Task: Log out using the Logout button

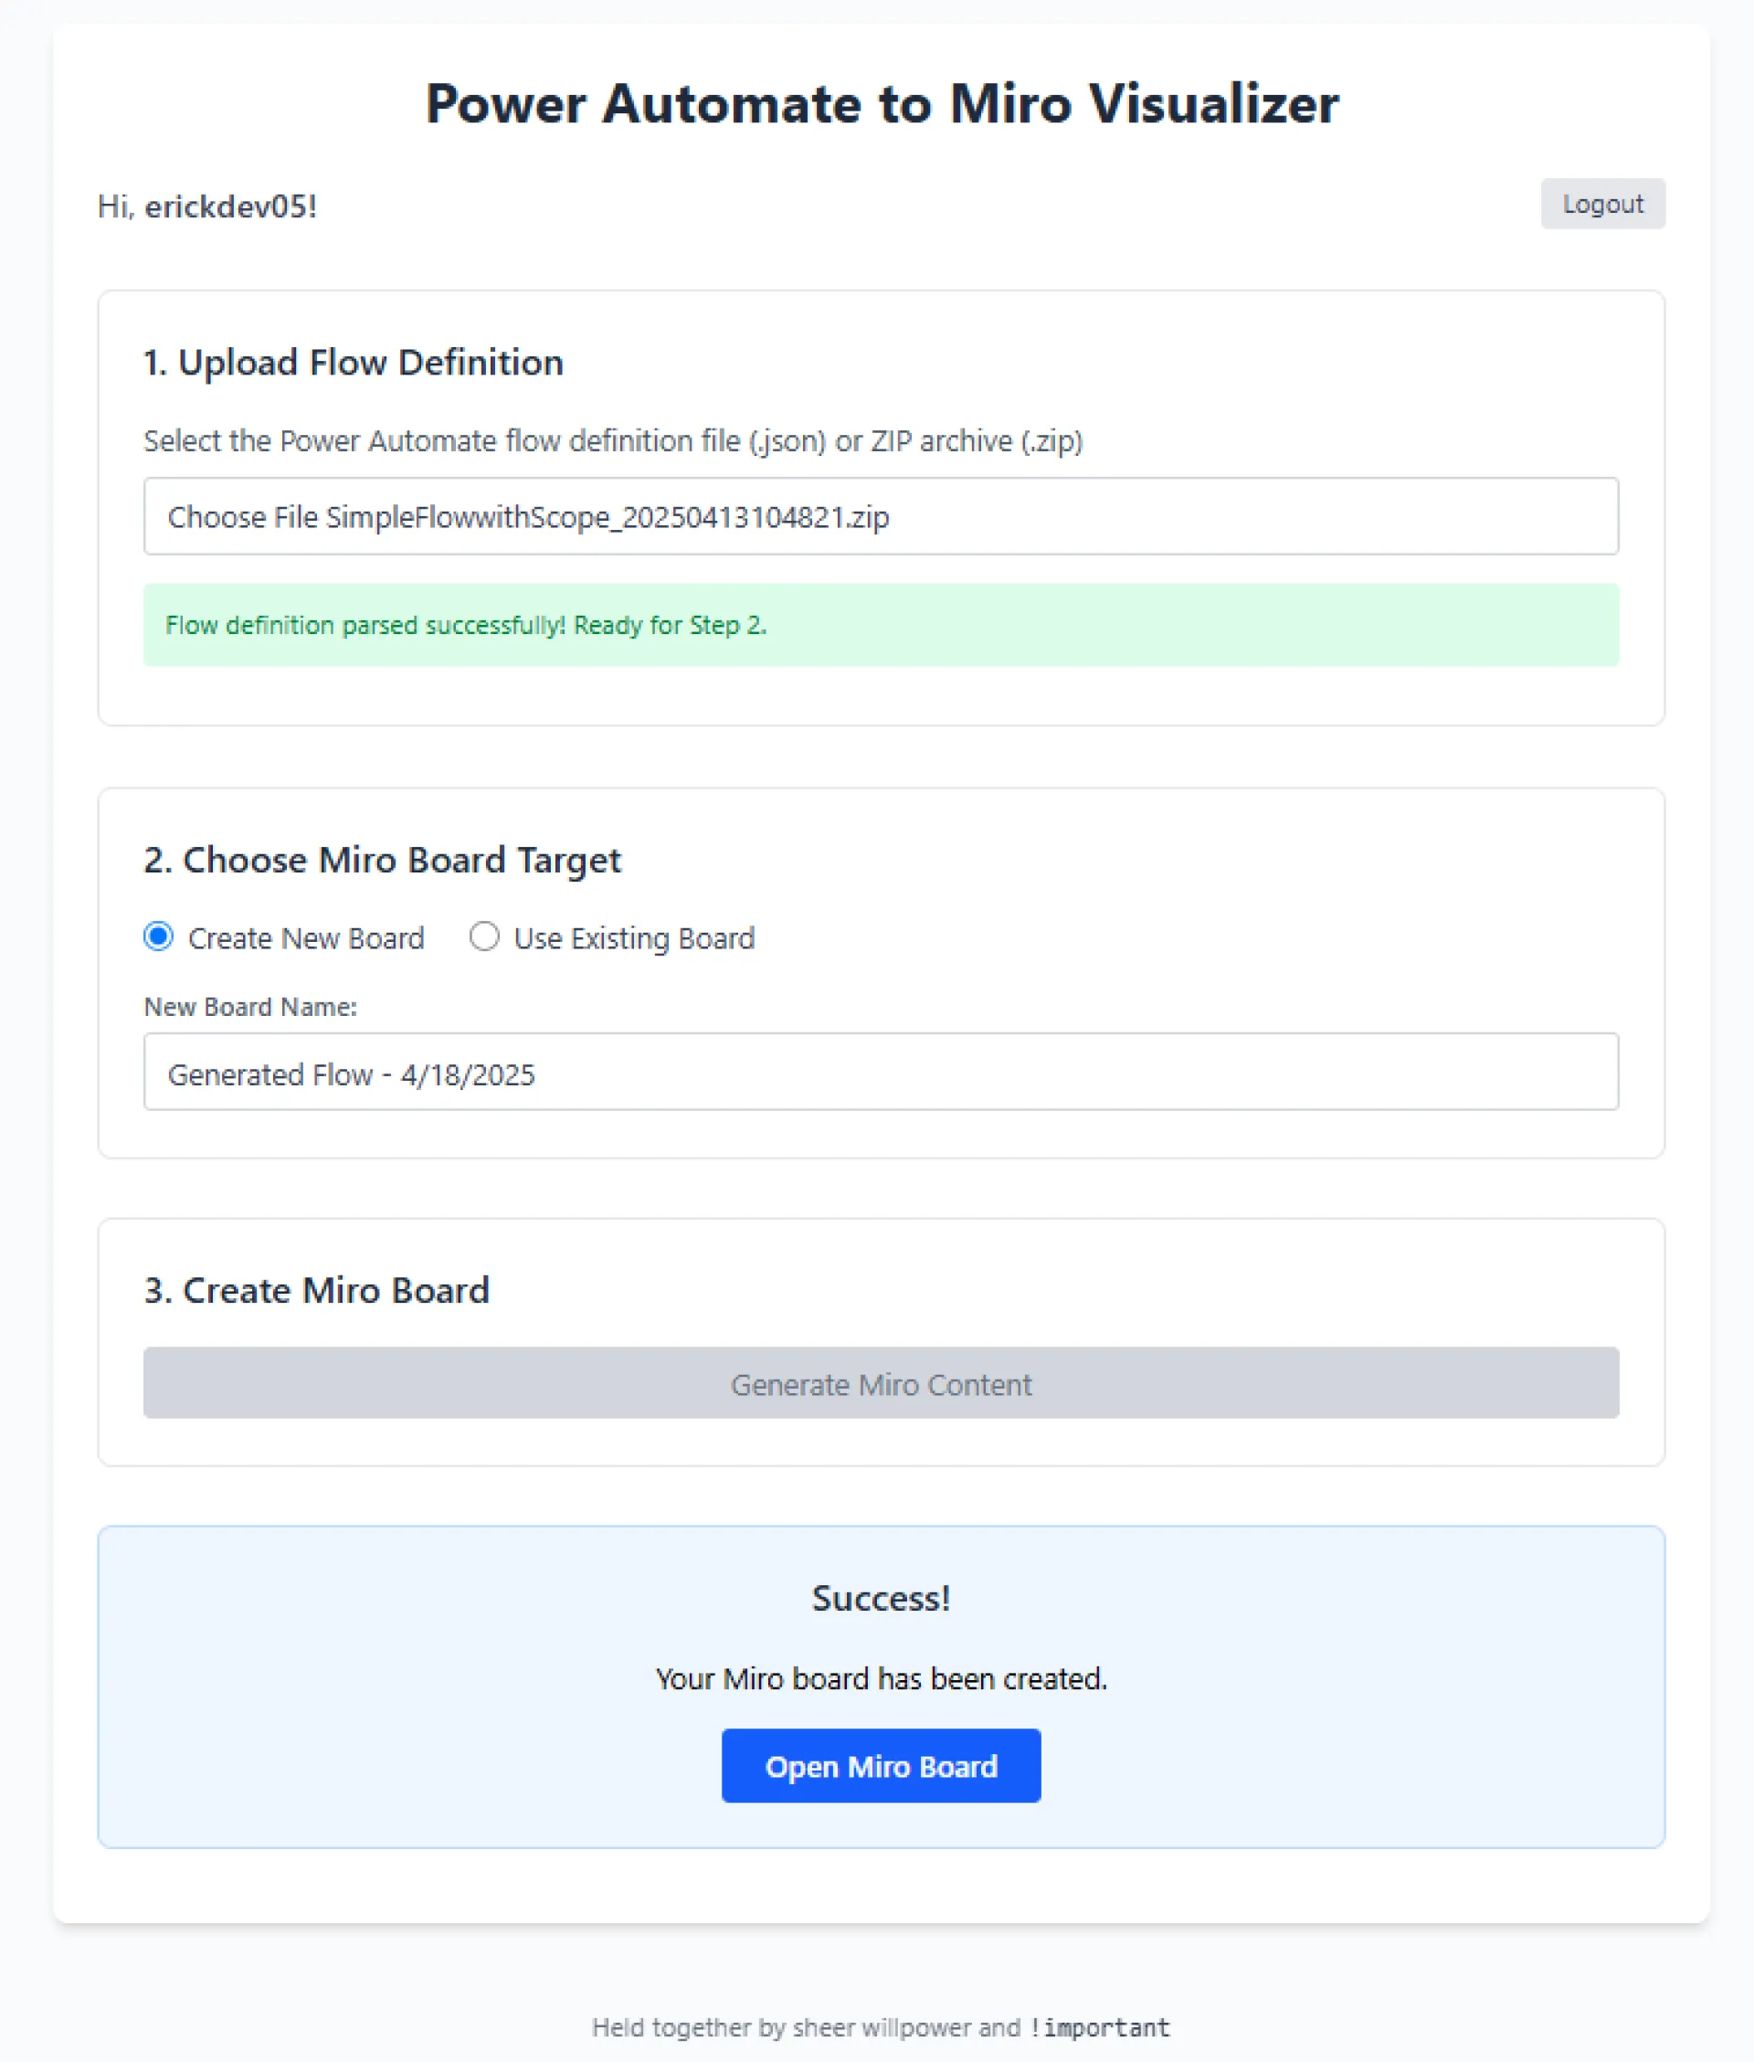Action: pyautogui.click(x=1601, y=204)
